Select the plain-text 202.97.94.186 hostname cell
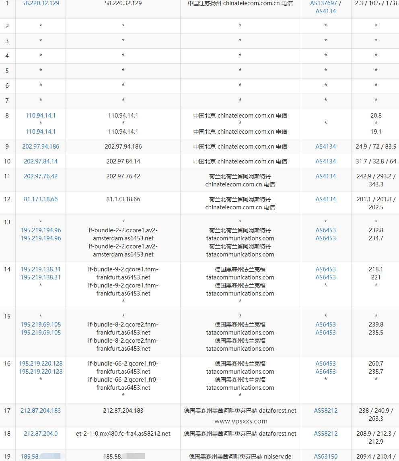Image resolution: width=399 pixels, height=461 pixels. (123, 147)
